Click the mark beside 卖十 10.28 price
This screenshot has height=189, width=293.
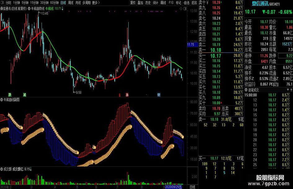221,2
